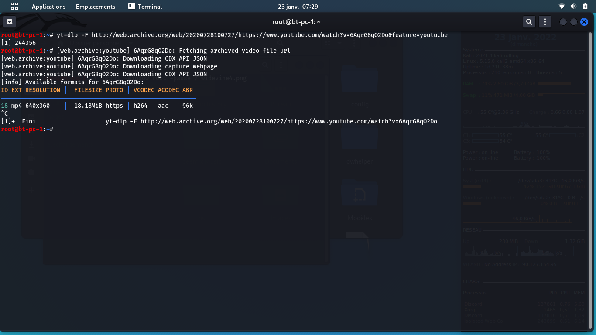The height and width of the screenshot is (335, 596).
Task: Click the ^C interrupt line
Action: point(4,113)
